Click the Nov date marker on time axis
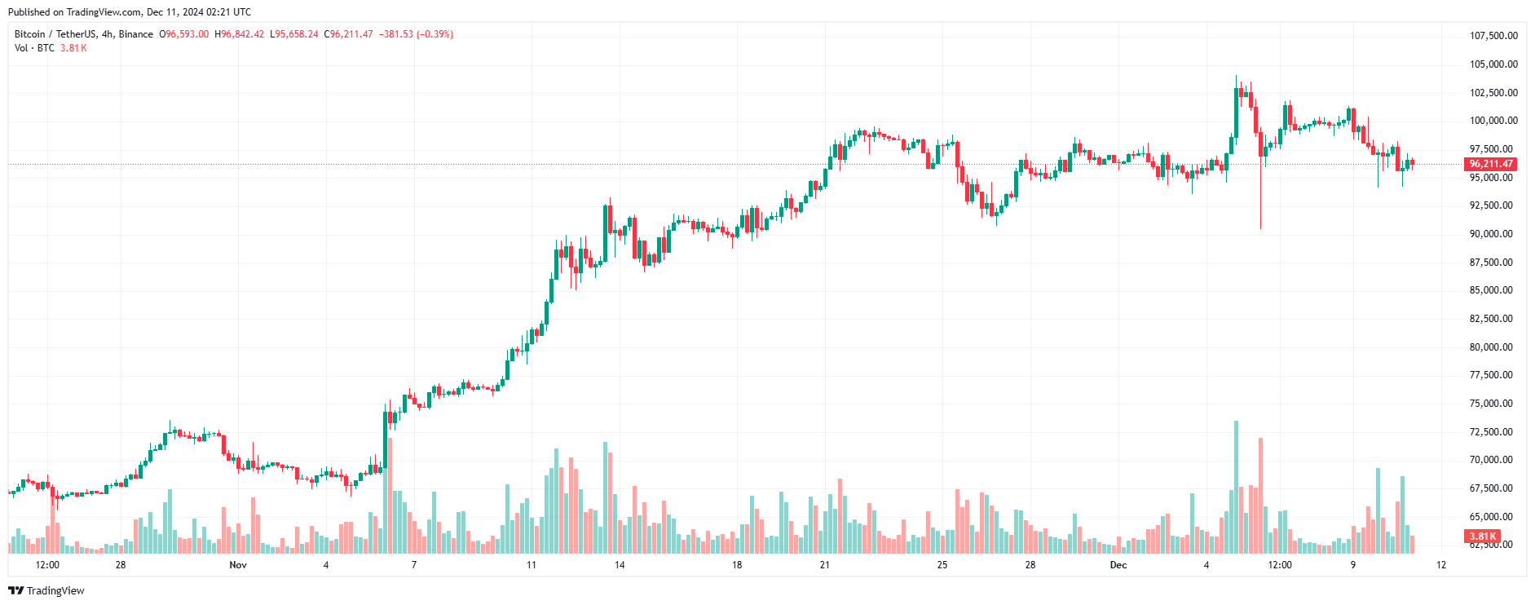The width and height of the screenshot is (1535, 605). click(x=238, y=565)
